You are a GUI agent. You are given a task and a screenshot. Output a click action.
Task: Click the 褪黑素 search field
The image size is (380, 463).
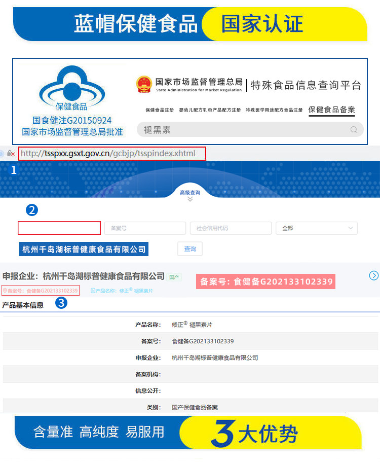click(x=250, y=130)
